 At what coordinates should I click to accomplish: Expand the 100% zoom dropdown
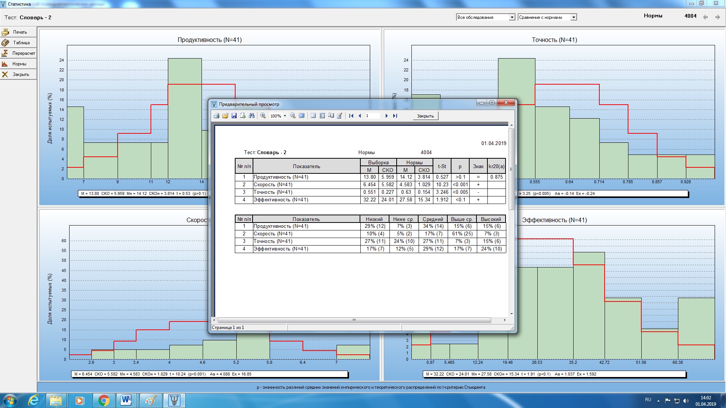point(285,116)
